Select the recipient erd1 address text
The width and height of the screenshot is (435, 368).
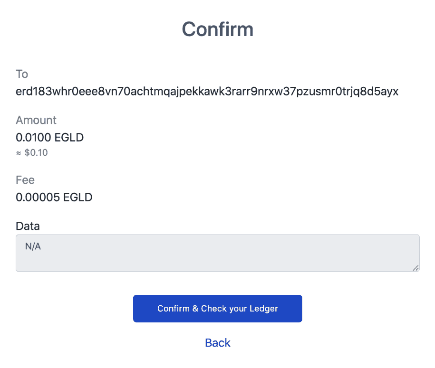[207, 92]
